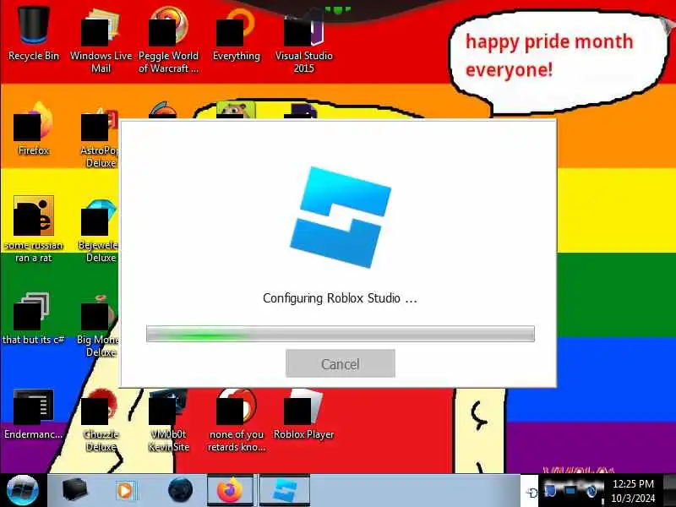This screenshot has width=676, height=507.
Task: Select the Chuzzle Deluxe desktop icon
Action: tap(101, 421)
